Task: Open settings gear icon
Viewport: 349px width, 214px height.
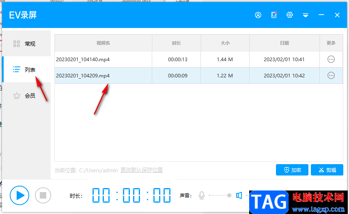Action: point(290,15)
